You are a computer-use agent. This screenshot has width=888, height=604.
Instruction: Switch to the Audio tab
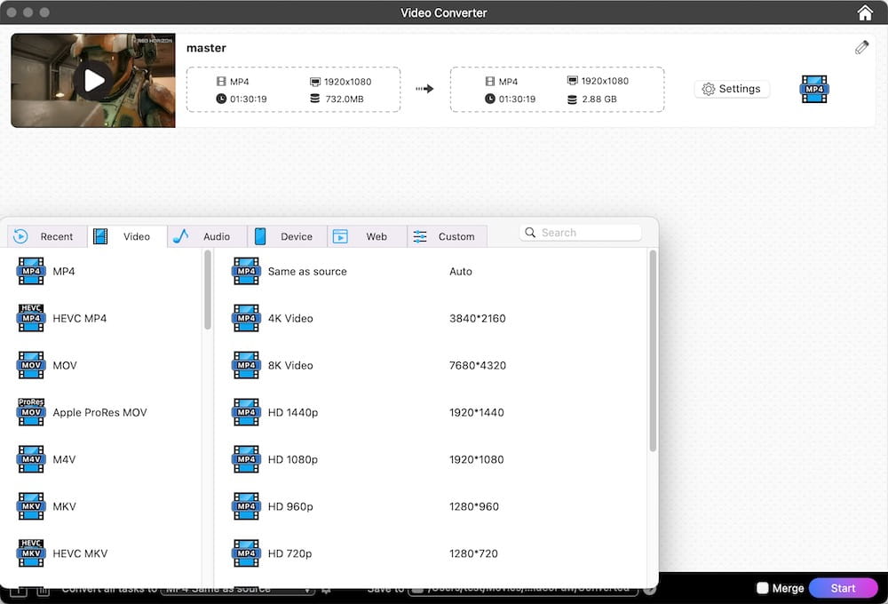206,236
